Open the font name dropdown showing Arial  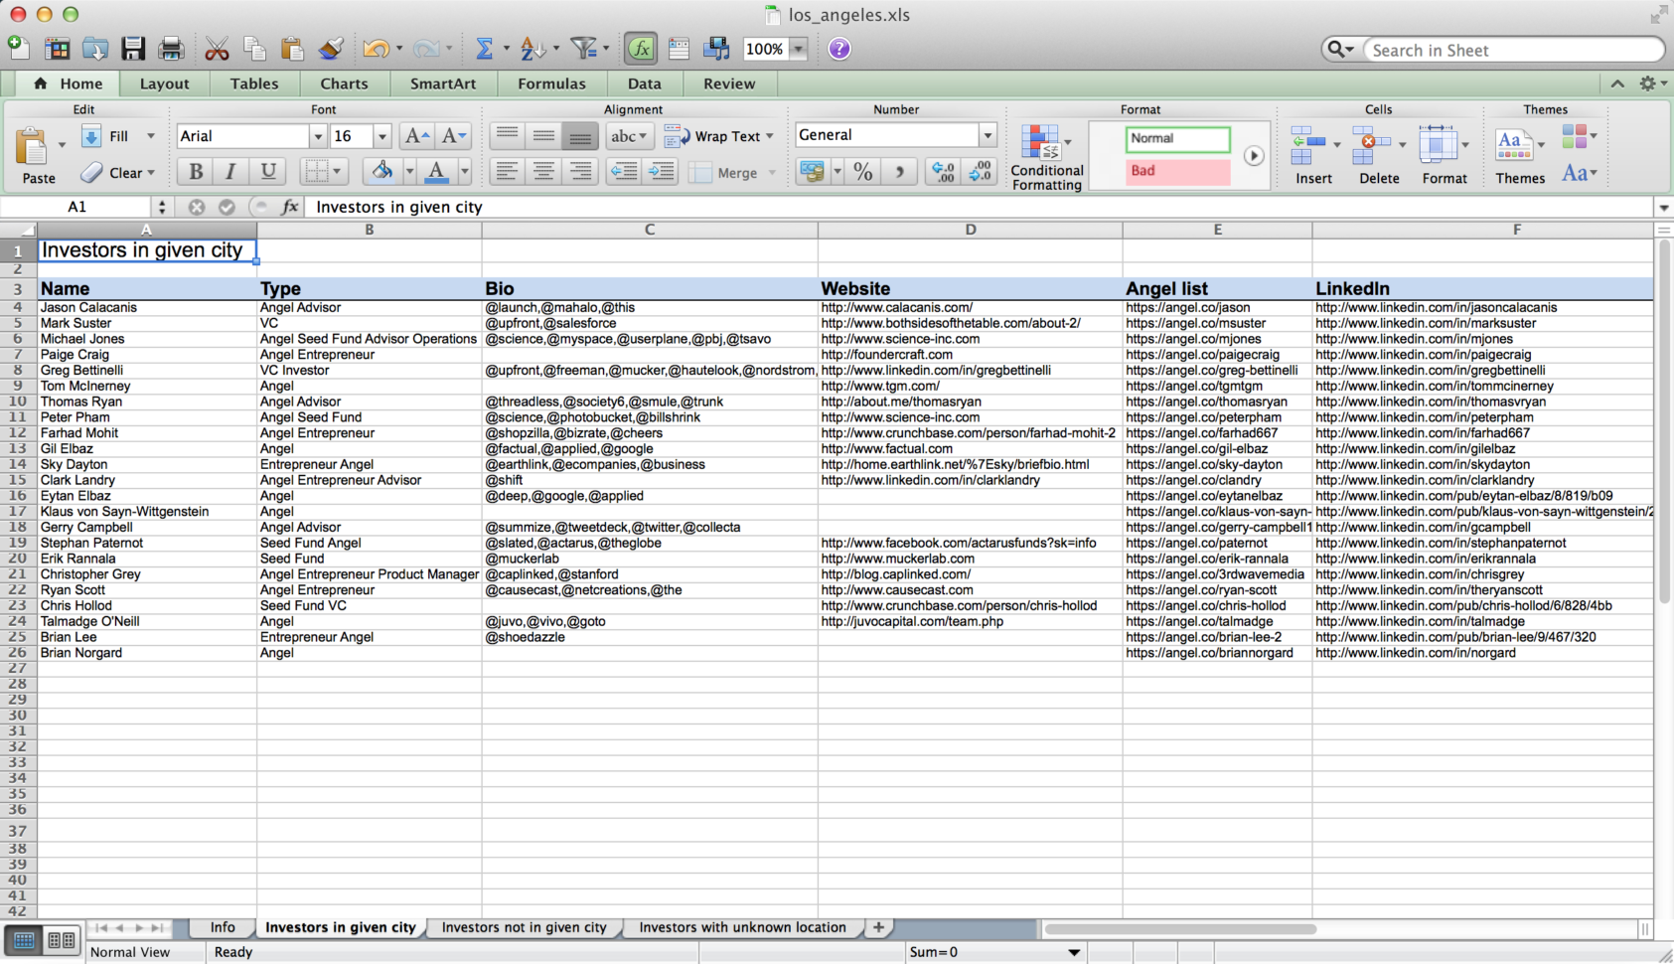[318, 136]
